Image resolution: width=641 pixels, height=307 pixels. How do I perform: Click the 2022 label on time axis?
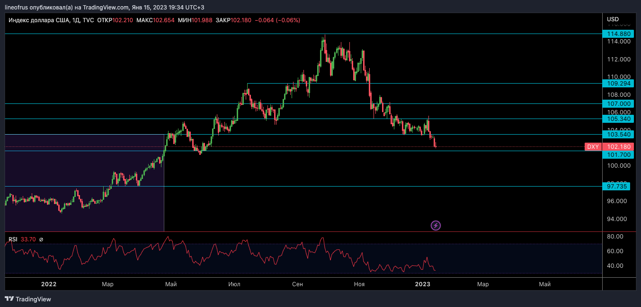coord(49,284)
